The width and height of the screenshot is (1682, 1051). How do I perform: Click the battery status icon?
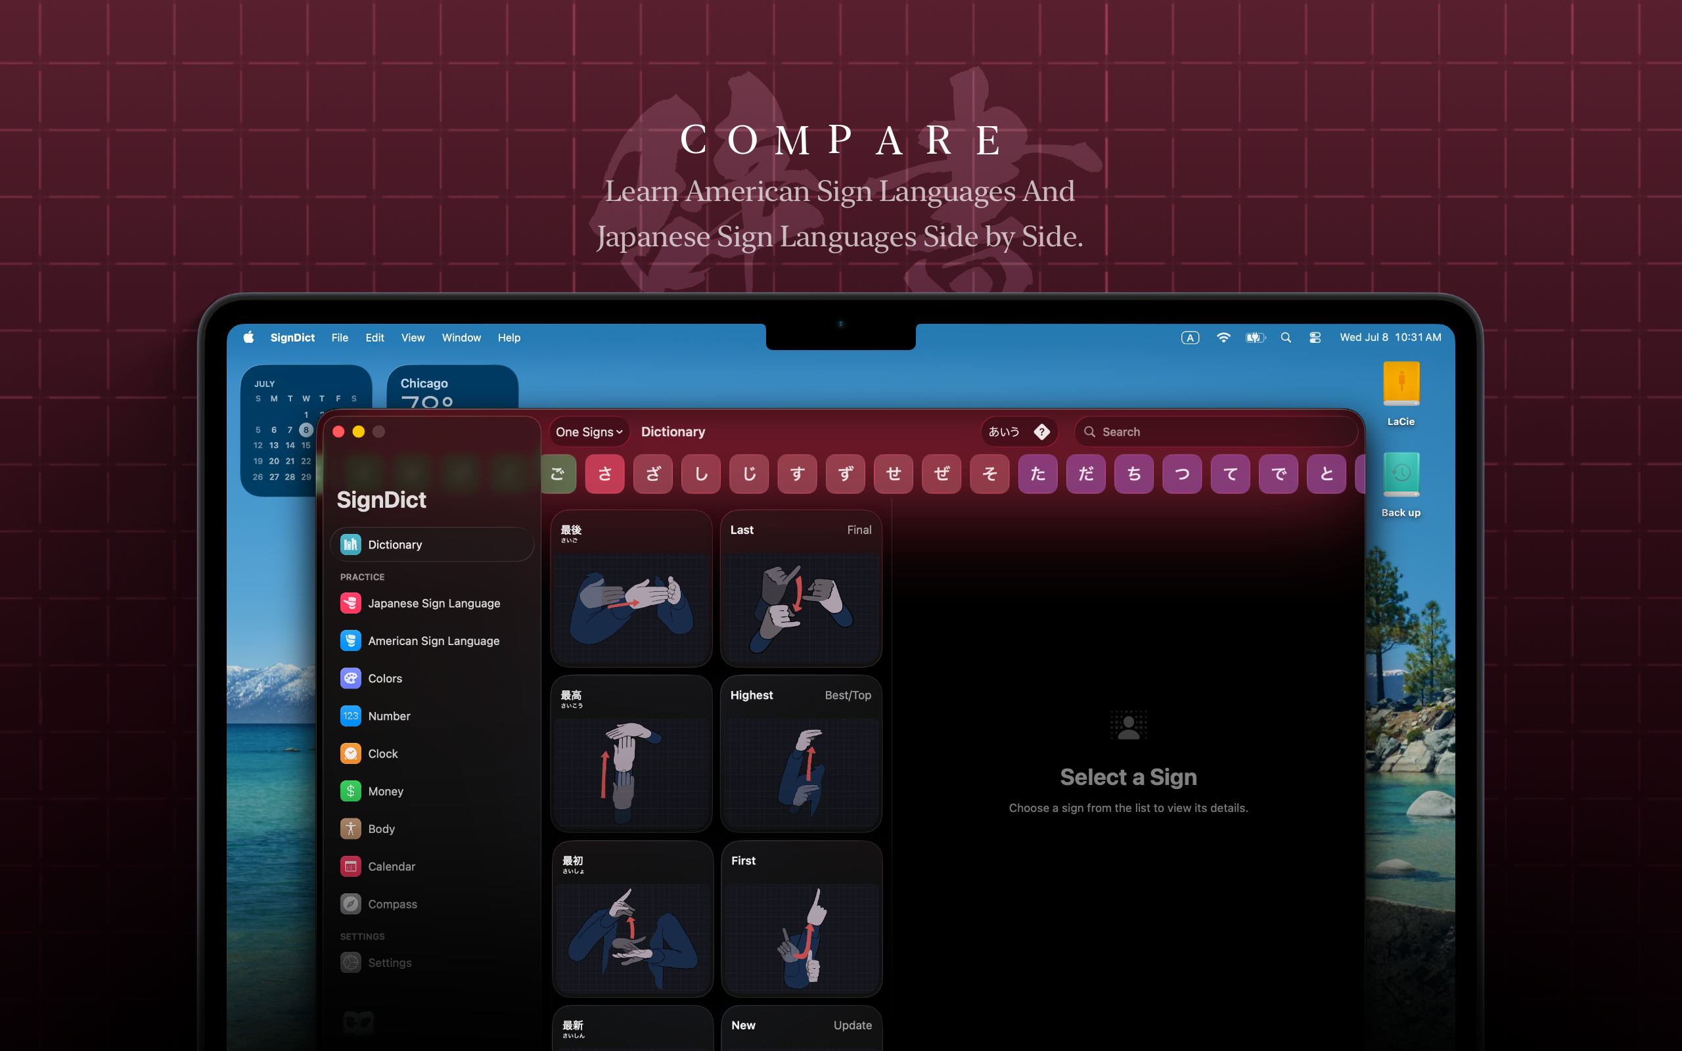tap(1255, 337)
